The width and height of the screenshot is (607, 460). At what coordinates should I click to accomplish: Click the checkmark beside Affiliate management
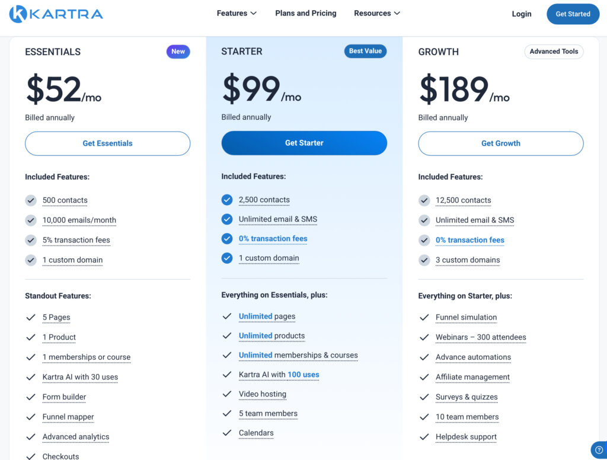coord(424,377)
